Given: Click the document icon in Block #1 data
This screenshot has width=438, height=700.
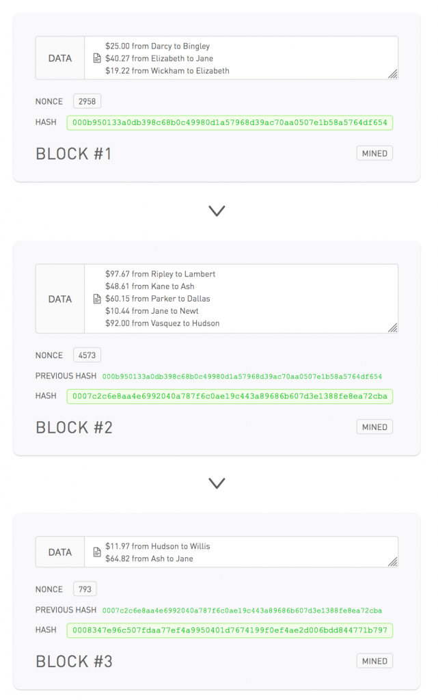Looking at the screenshot, I should click(x=97, y=59).
